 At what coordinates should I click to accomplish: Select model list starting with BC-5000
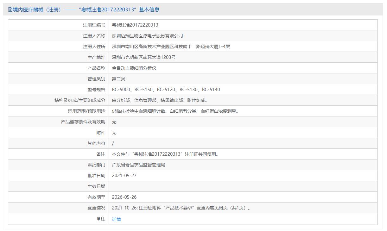[166, 90]
